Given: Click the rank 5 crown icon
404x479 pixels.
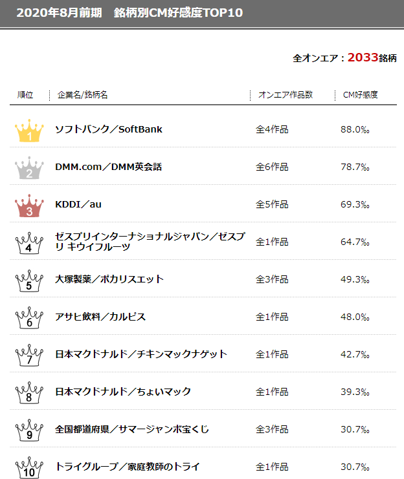Looking at the screenshot, I should (29, 281).
